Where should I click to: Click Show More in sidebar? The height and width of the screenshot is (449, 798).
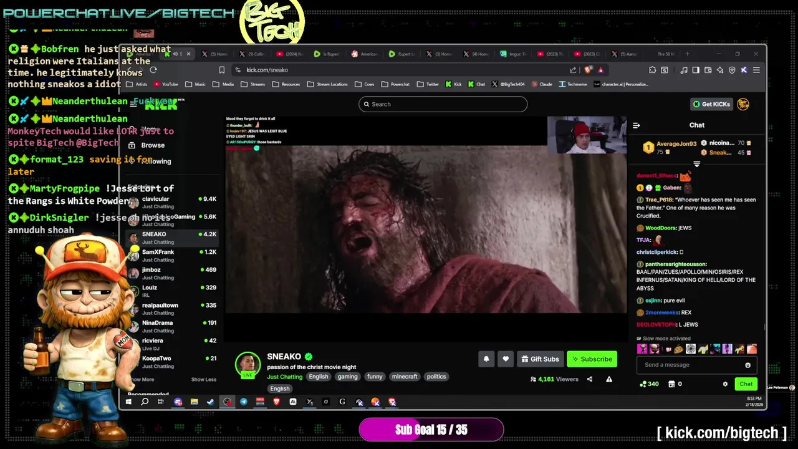[x=142, y=379]
